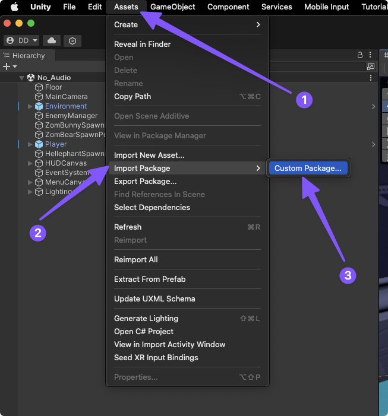Click the version control icon beside the cloud
The width and height of the screenshot is (388, 416).
tap(72, 40)
